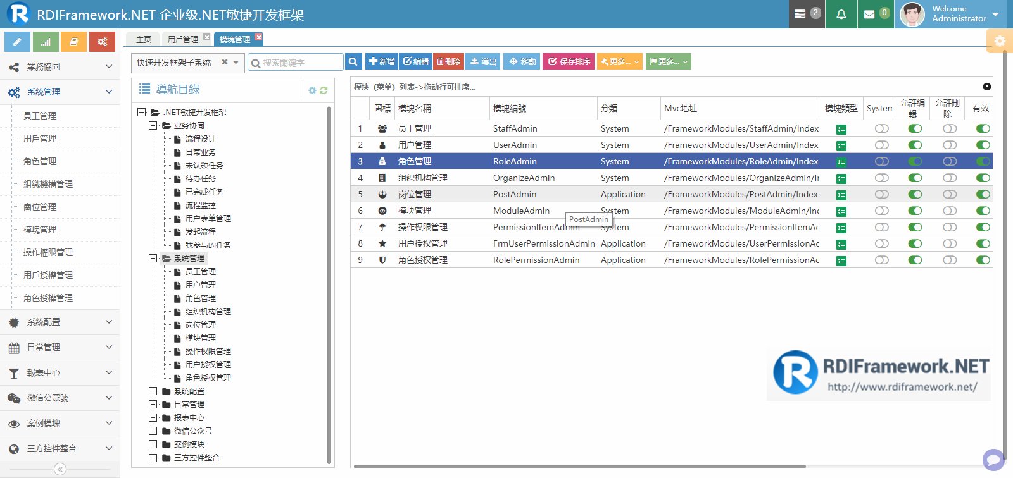Focus the 搜索關鍵字 search field

tap(295, 62)
